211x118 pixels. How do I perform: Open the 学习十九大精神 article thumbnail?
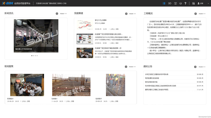pyautogui.click(x=85, y=25)
